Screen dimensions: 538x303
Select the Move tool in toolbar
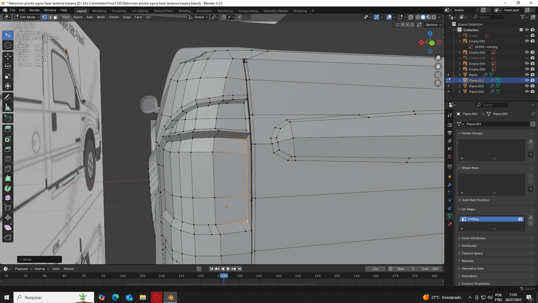point(8,56)
